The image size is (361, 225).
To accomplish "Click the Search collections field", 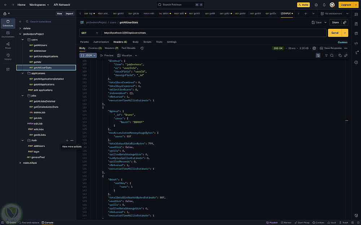I will [49, 22].
